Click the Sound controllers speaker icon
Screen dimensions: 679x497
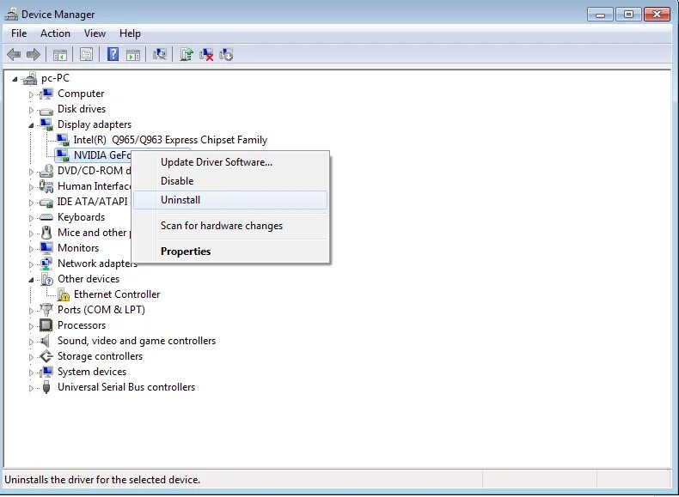point(45,341)
